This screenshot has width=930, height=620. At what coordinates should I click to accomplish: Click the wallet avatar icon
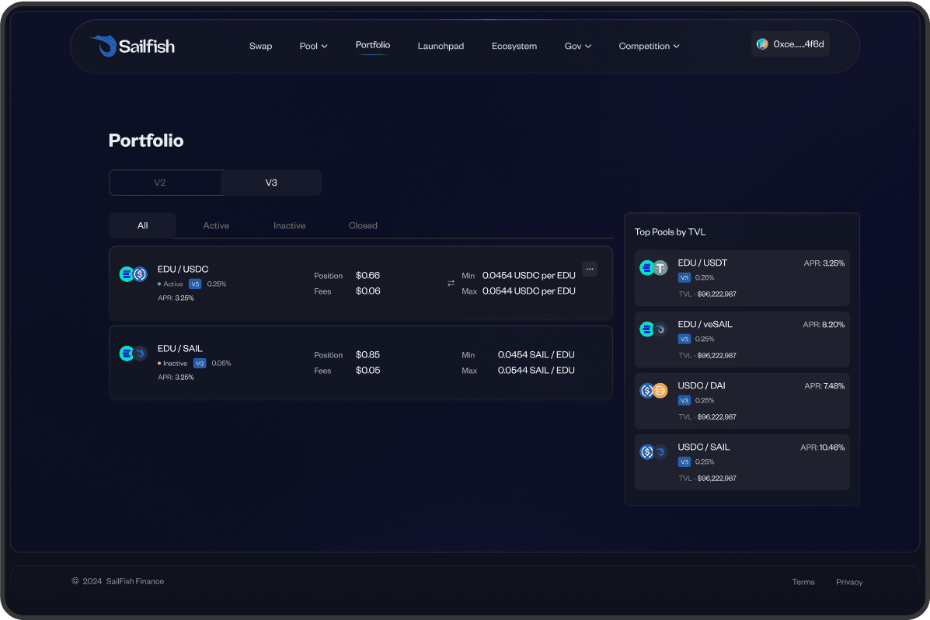pos(762,44)
